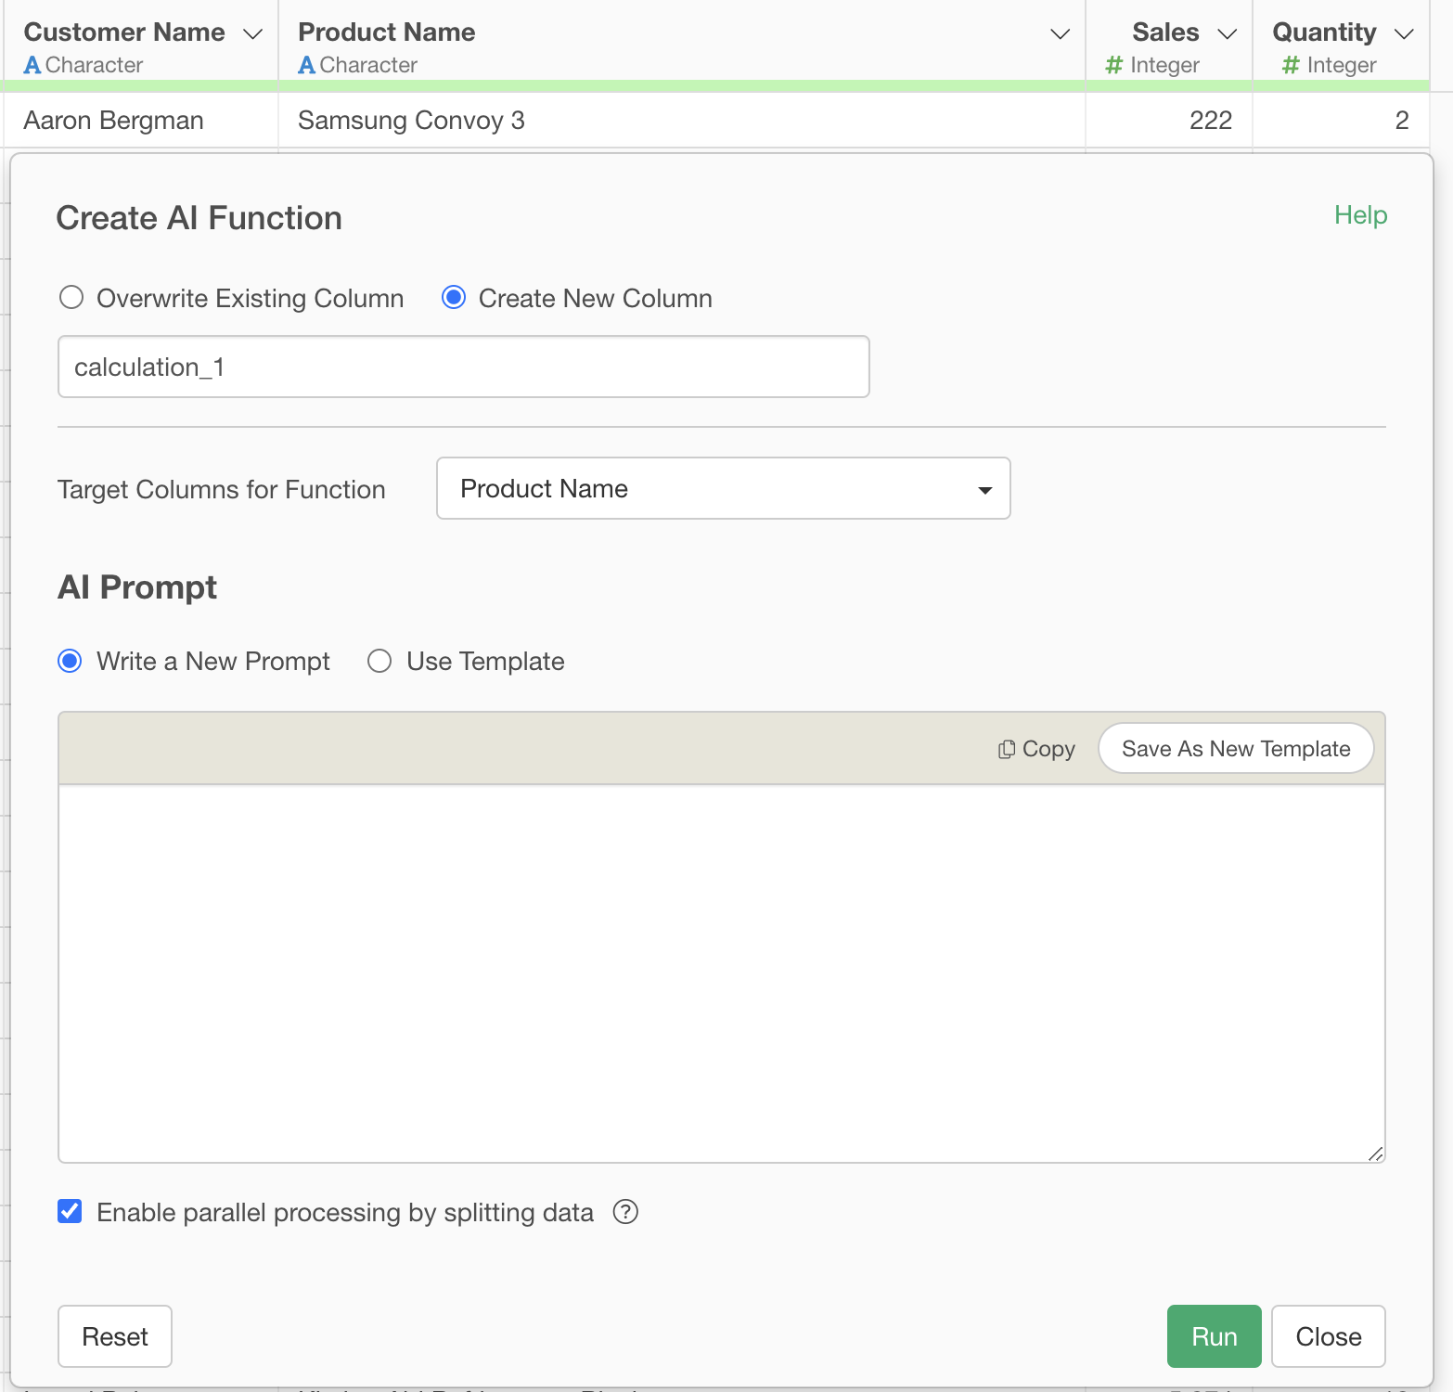The height and width of the screenshot is (1392, 1453).
Task: Open the Help link in dialog
Action: [x=1360, y=215]
